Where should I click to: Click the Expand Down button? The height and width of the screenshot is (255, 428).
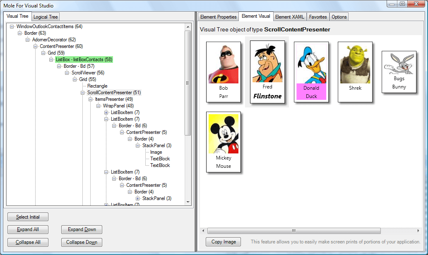(x=82, y=229)
